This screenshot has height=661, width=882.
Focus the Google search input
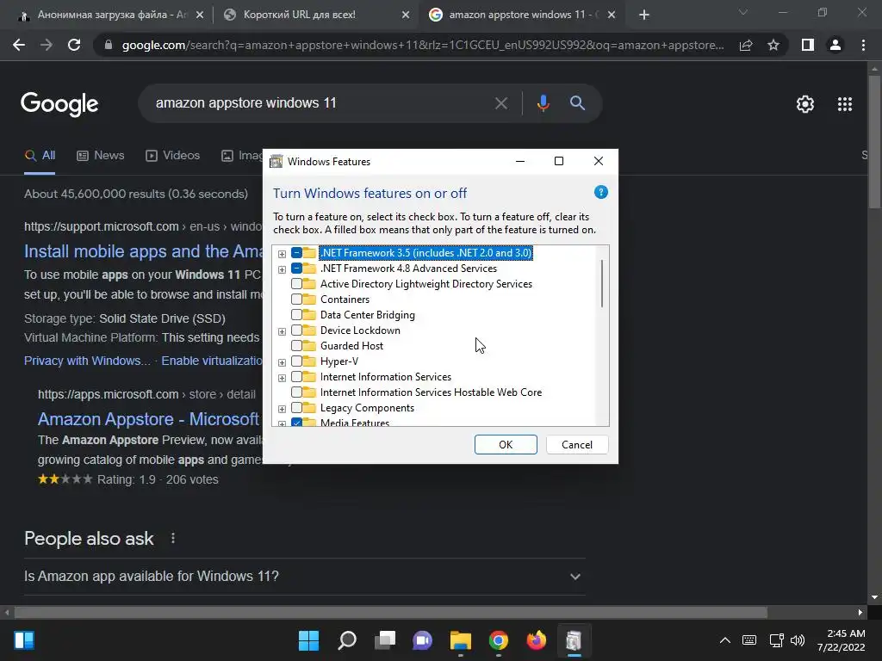[x=320, y=103]
